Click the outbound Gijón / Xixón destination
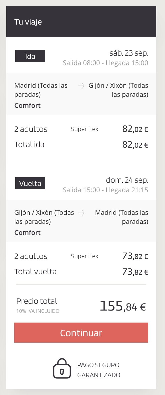The image size is (165, 395). [118, 90]
